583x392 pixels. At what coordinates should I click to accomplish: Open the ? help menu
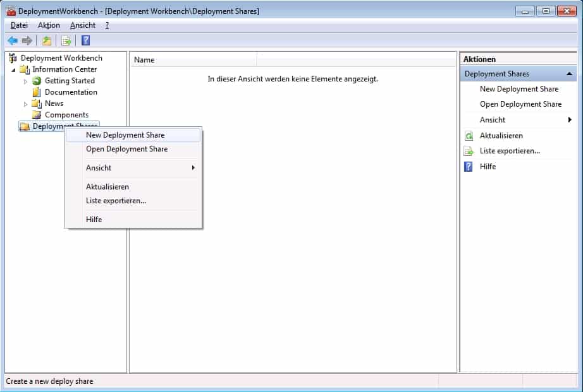tap(107, 25)
